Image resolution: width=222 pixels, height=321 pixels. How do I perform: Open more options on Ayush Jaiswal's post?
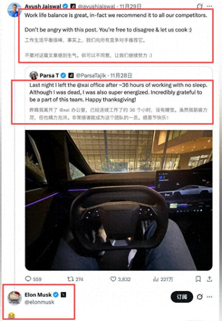point(210,6)
